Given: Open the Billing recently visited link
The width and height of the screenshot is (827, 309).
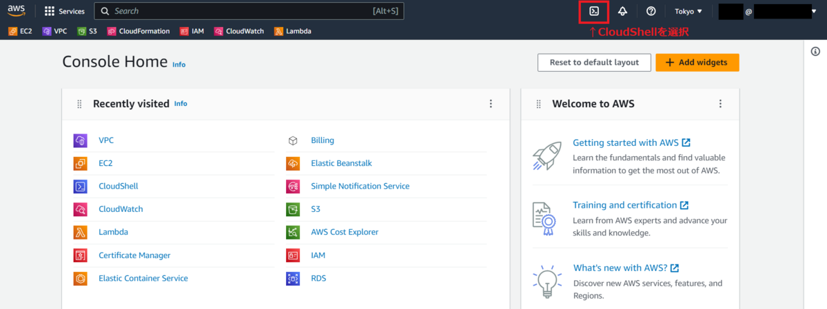Looking at the screenshot, I should point(322,140).
